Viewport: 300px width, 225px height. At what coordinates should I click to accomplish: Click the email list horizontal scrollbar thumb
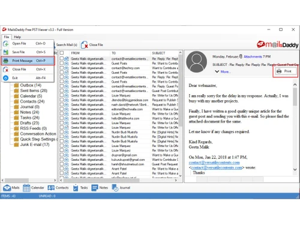coord(101,180)
